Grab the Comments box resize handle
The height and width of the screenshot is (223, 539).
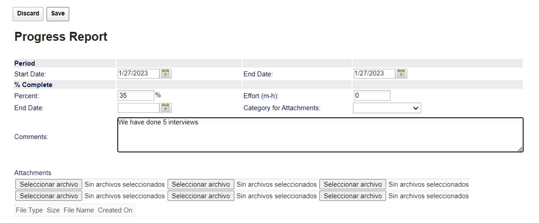click(520, 149)
